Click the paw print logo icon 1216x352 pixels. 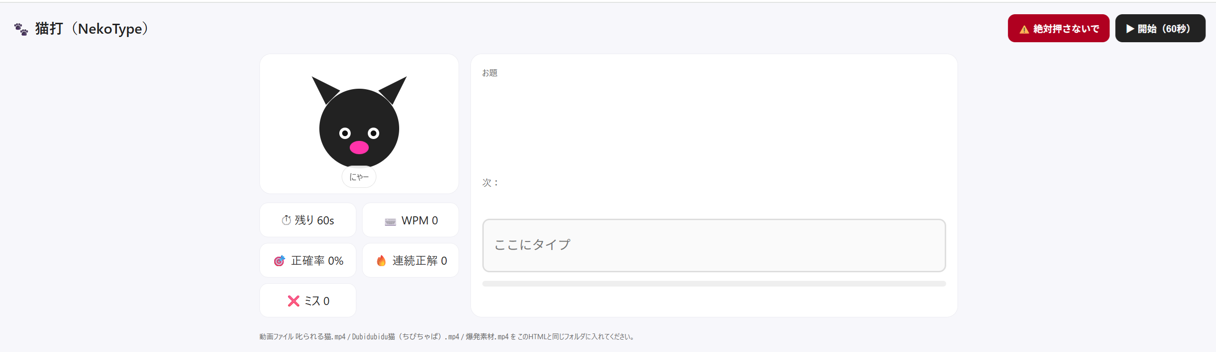point(21,29)
